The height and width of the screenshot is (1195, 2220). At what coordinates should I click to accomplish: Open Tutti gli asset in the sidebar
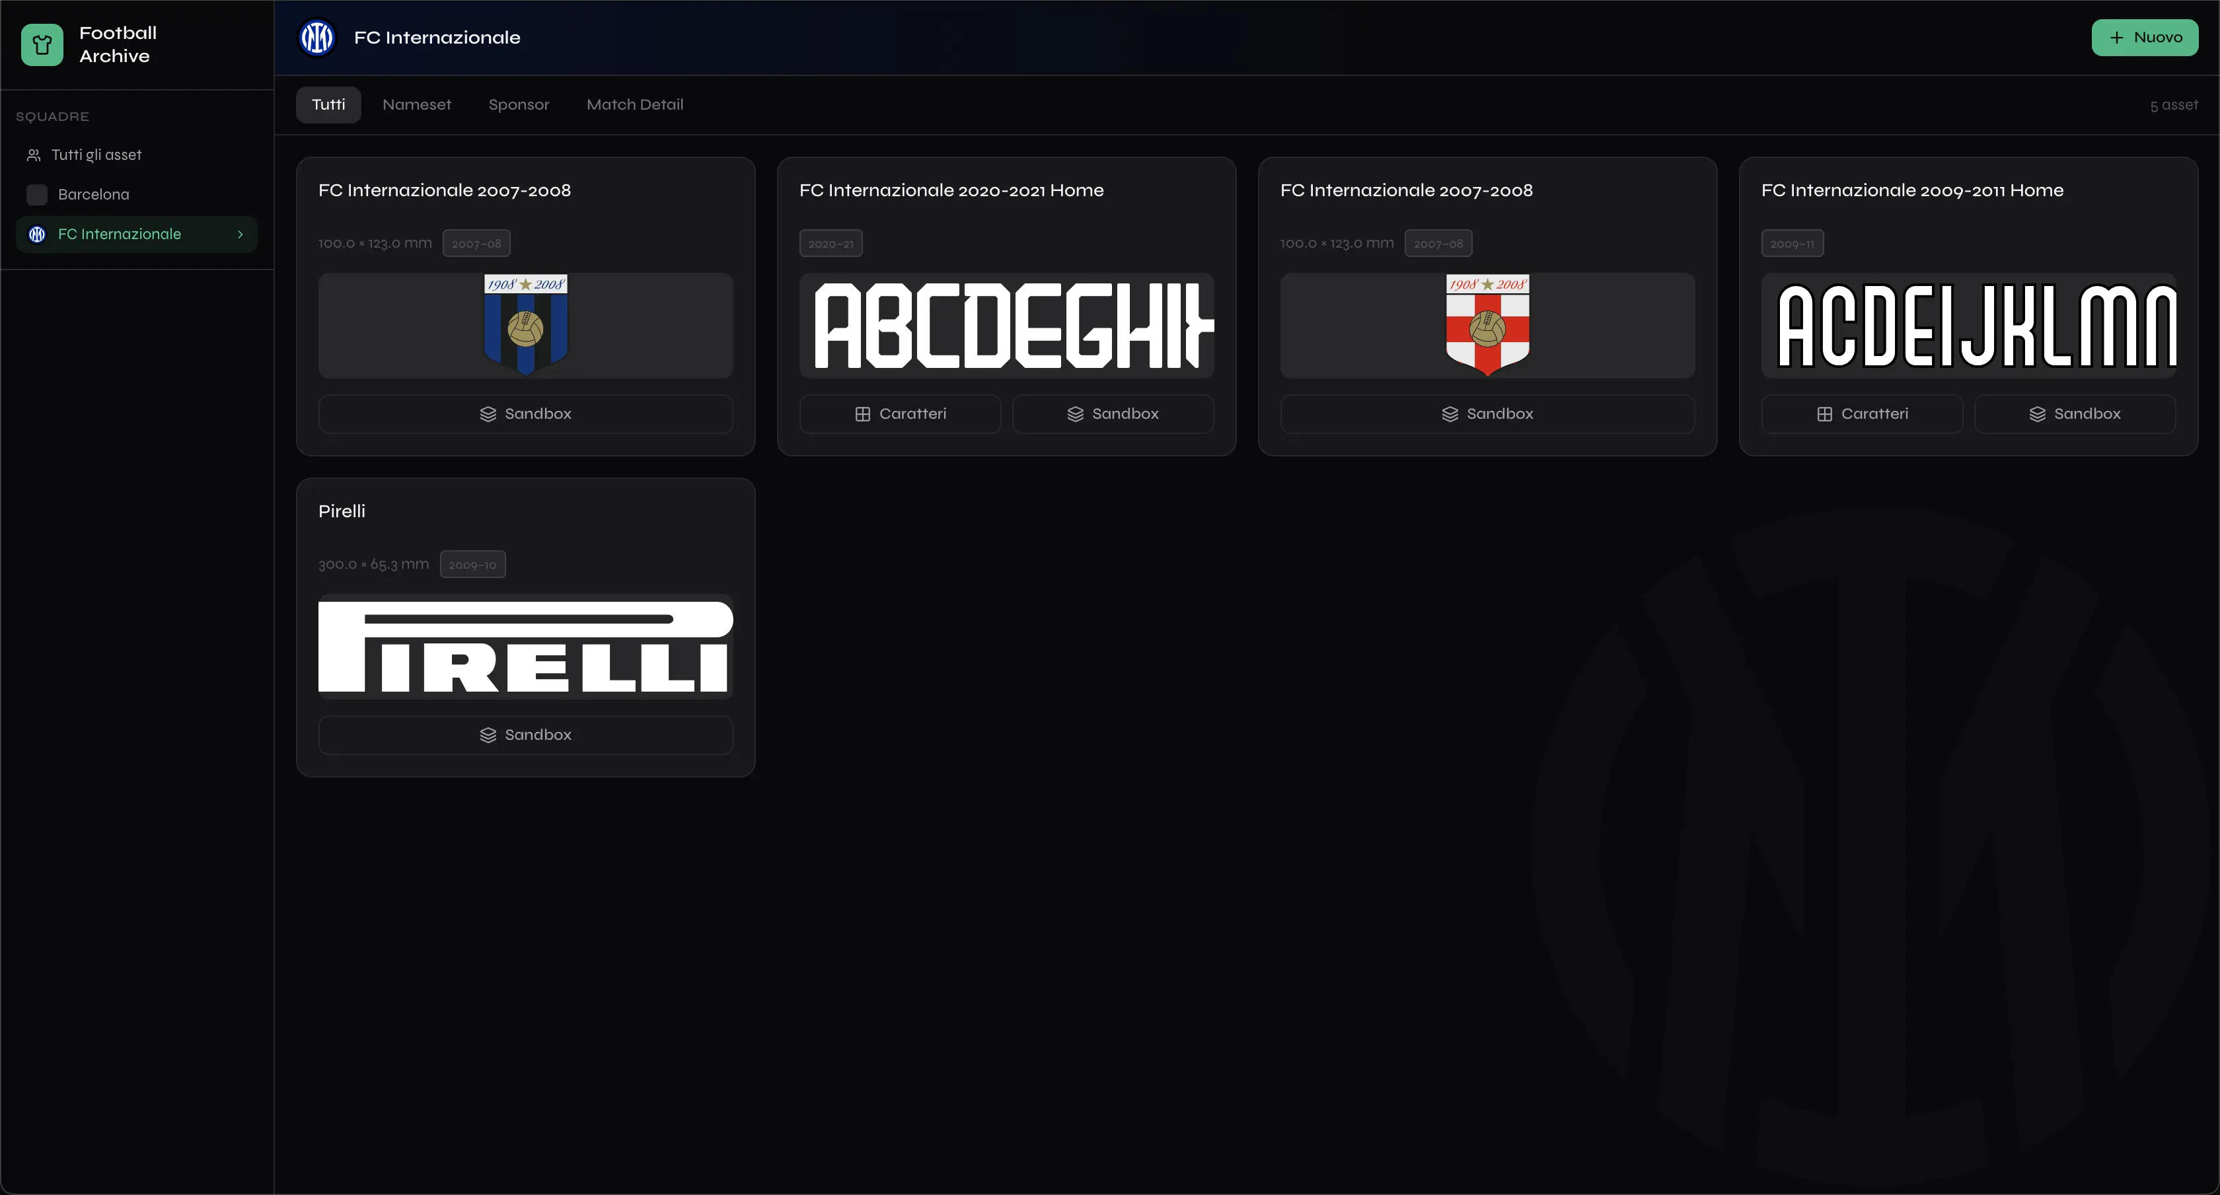pyautogui.click(x=137, y=155)
